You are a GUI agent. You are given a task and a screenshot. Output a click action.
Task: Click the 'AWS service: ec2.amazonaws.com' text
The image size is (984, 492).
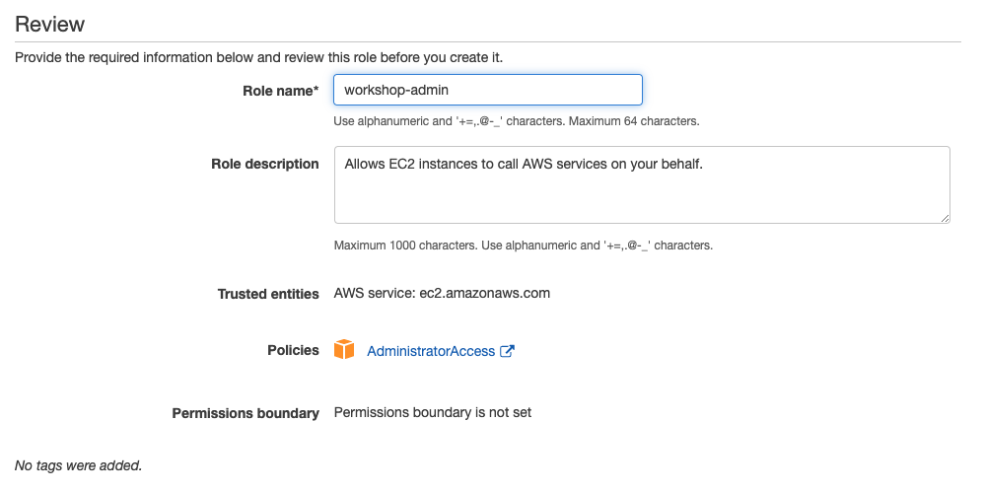pyautogui.click(x=442, y=293)
